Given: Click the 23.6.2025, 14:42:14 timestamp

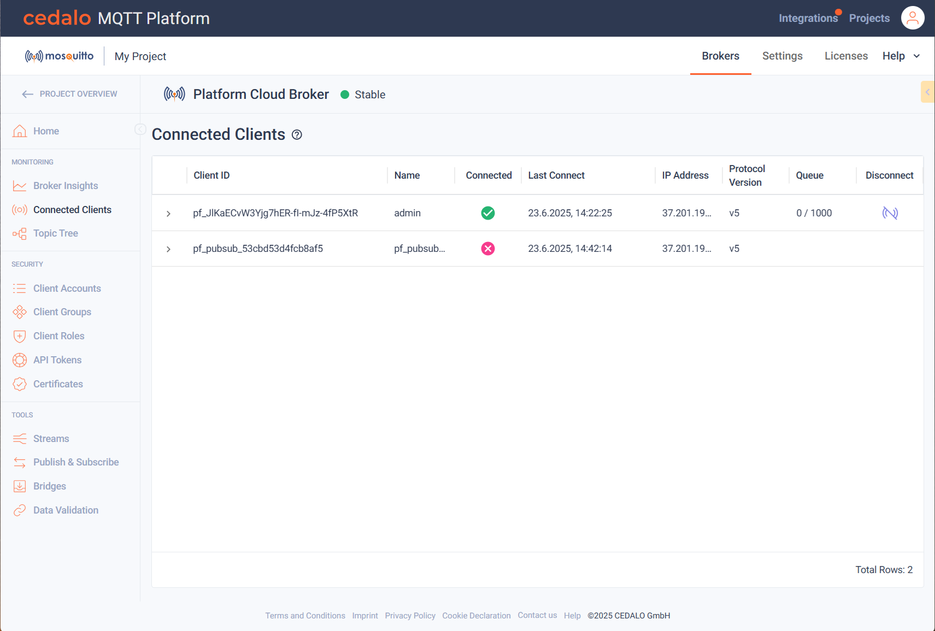Looking at the screenshot, I should pyautogui.click(x=570, y=249).
